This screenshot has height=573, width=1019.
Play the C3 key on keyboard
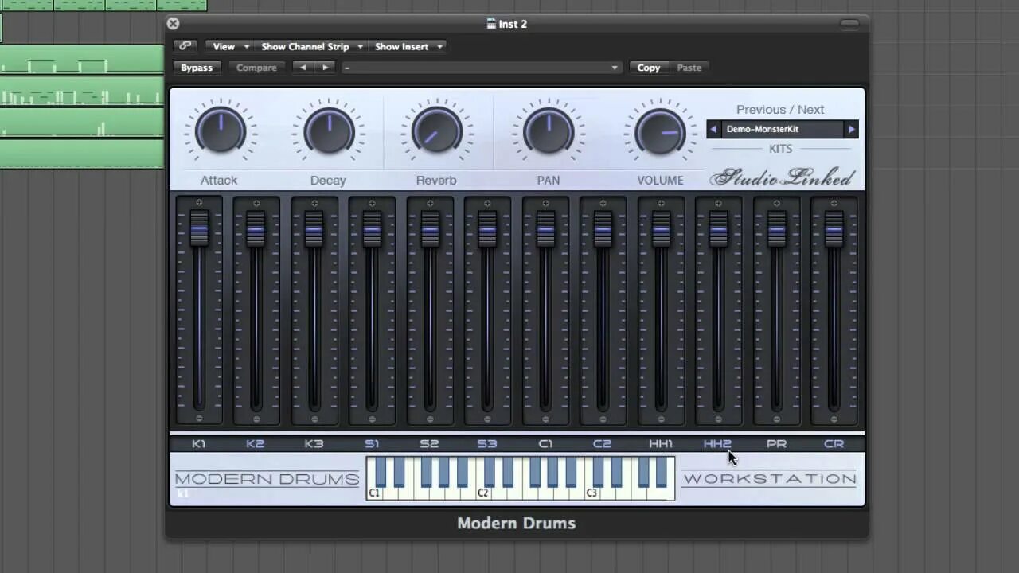(591, 493)
